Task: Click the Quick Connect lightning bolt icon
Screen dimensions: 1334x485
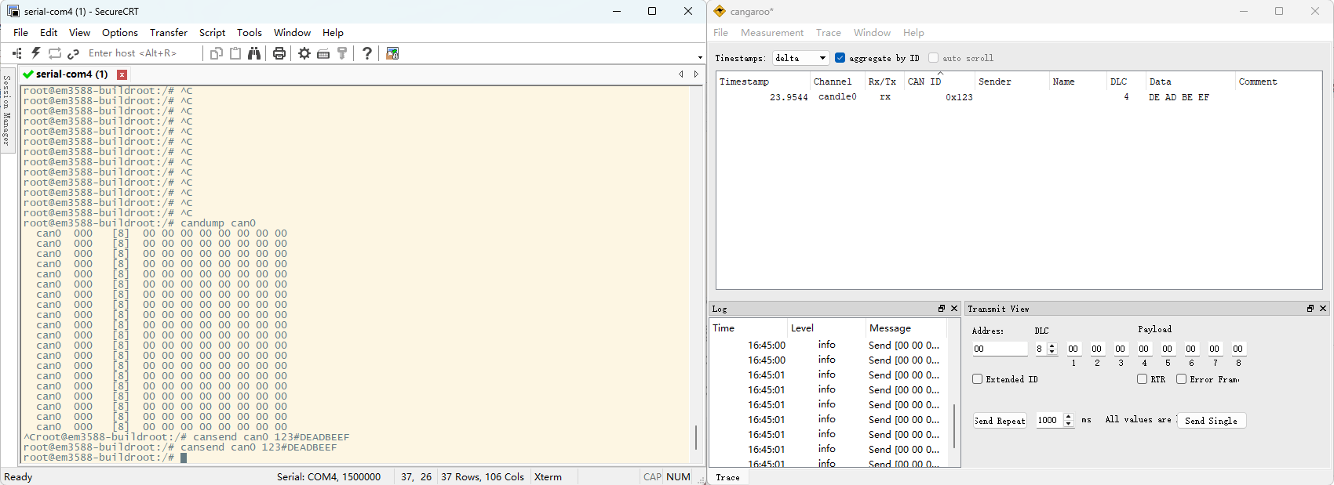Action: tap(36, 53)
